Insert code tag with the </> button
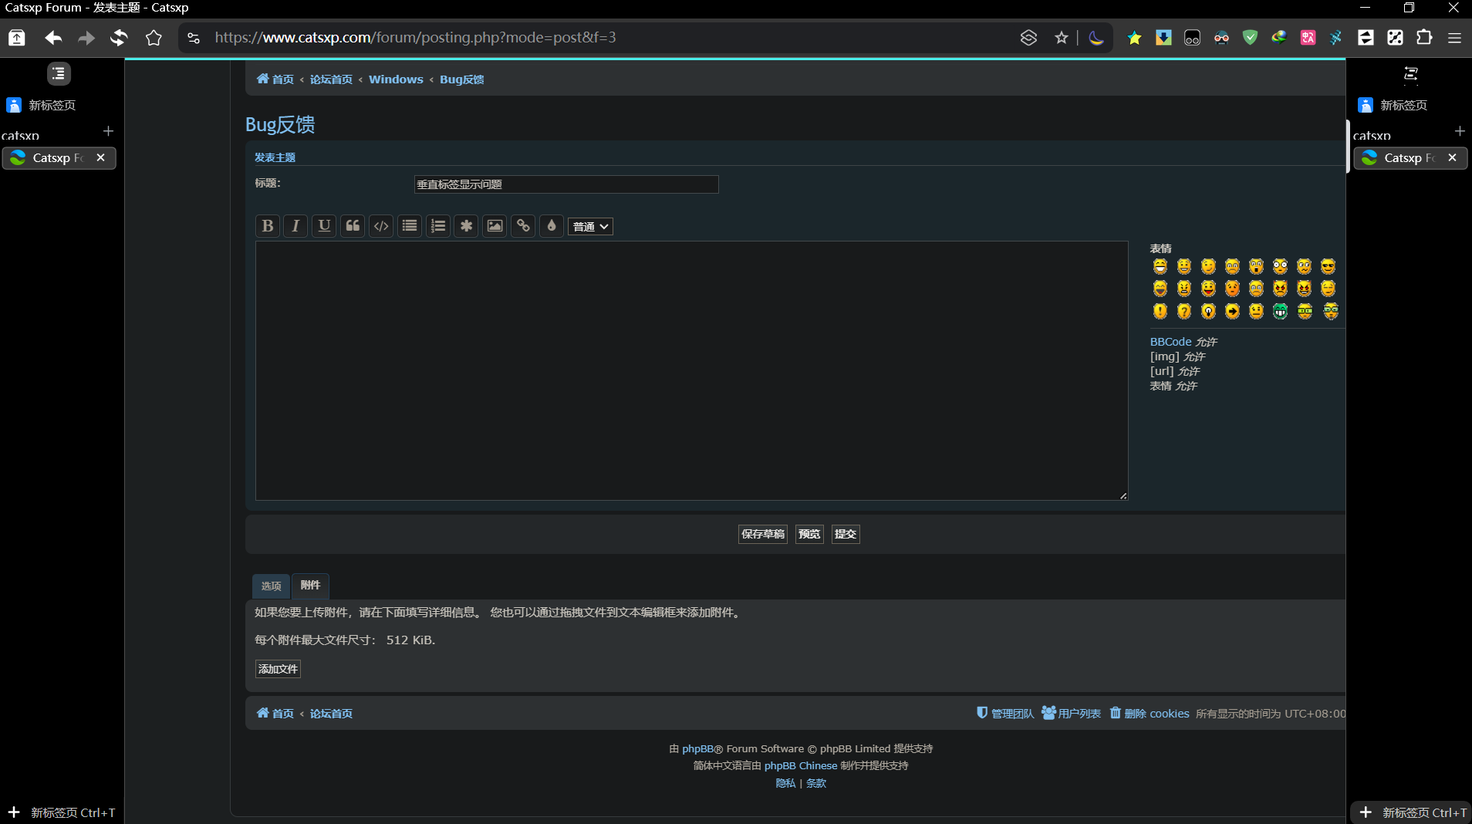Viewport: 1472px width, 824px height. click(x=381, y=226)
